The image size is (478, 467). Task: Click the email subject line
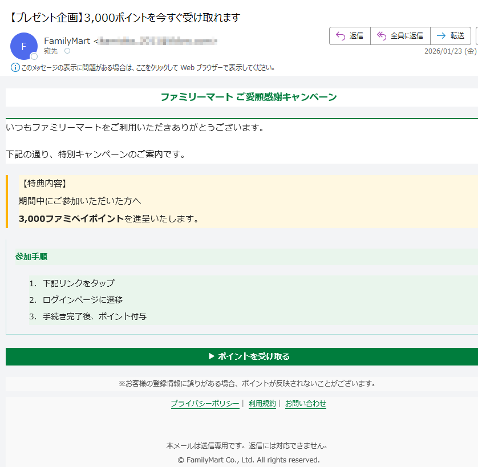[x=125, y=18]
